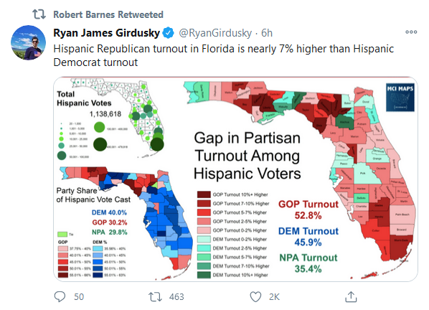Click the retweeted arrows icon beside Robert Barnes
This screenshot has width=429, height=310.
(x=39, y=14)
